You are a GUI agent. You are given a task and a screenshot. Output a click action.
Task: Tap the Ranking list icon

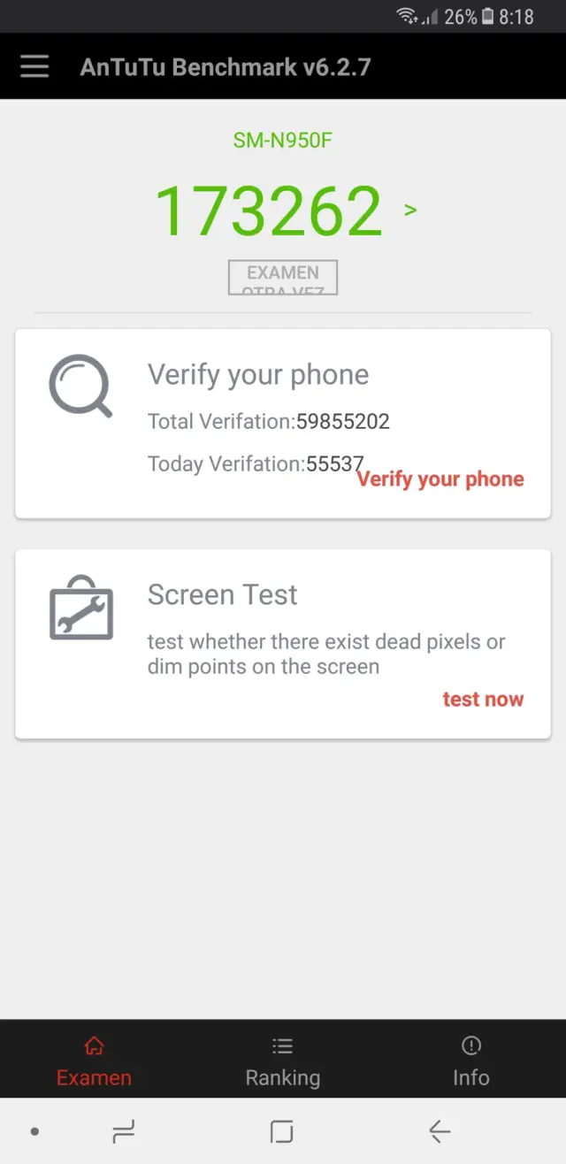click(x=282, y=1046)
